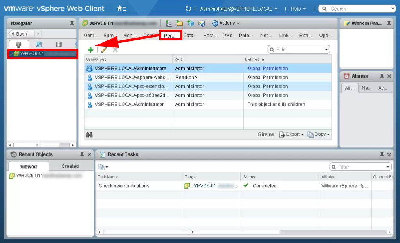
Task: Switch to the Exte... tab
Action: pos(305,36)
